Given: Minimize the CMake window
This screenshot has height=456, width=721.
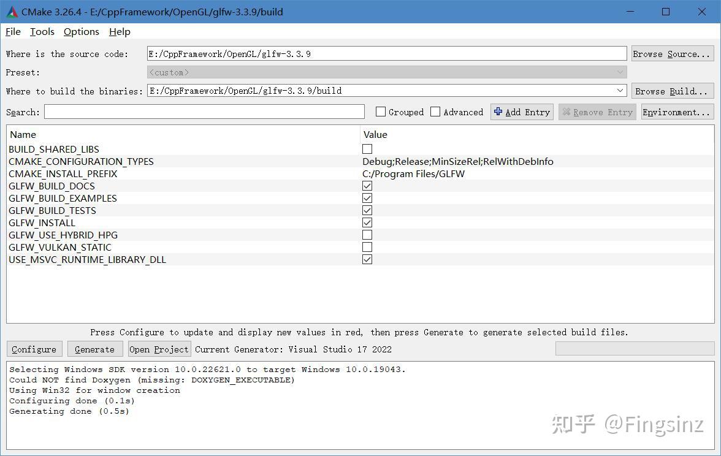Looking at the screenshot, I should 630,12.
